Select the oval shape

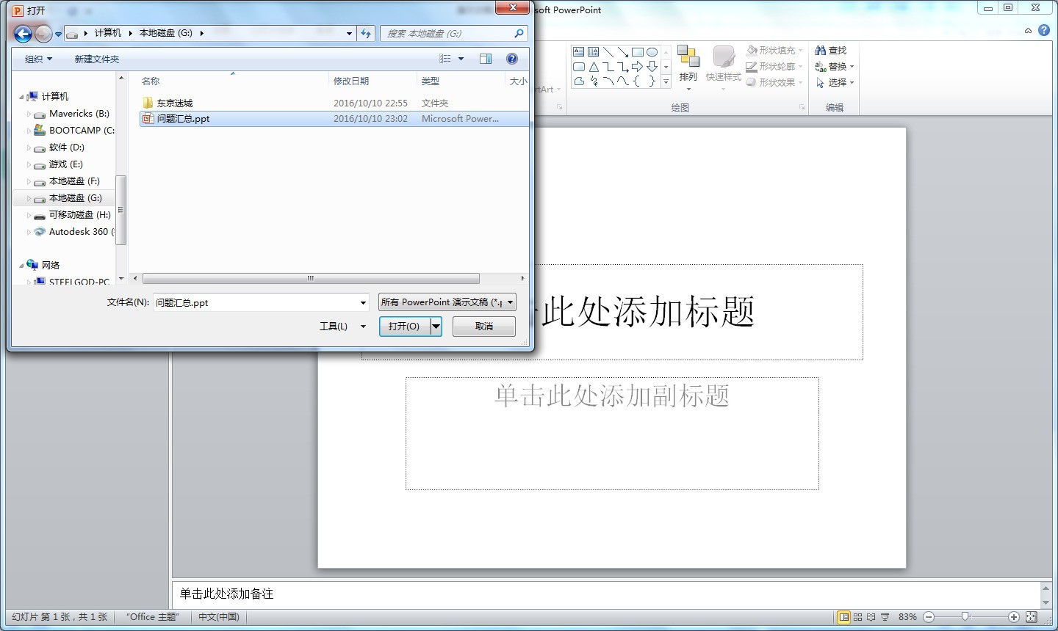point(652,52)
